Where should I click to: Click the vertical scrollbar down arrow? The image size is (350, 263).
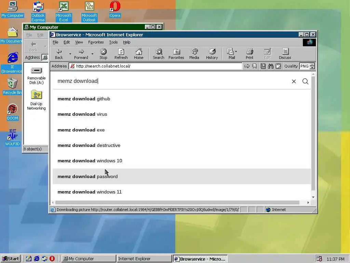[x=313, y=197]
